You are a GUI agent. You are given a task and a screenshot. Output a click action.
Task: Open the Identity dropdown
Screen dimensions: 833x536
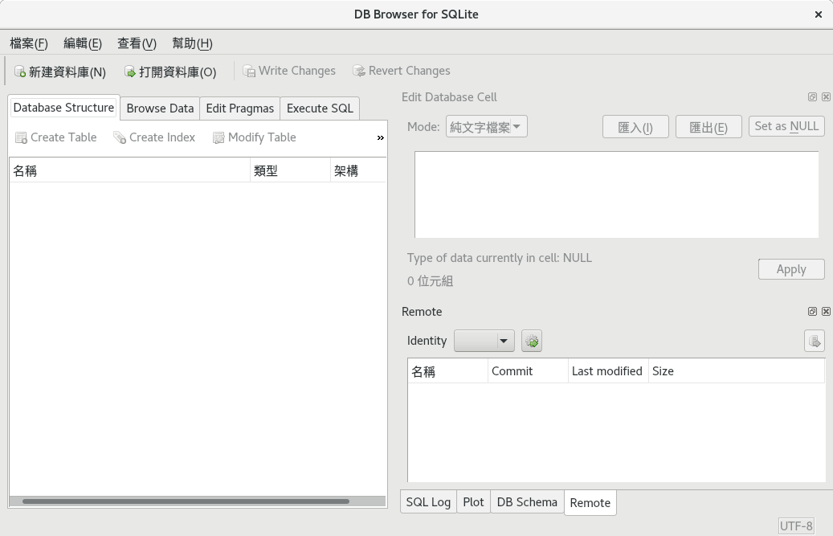[x=484, y=341]
